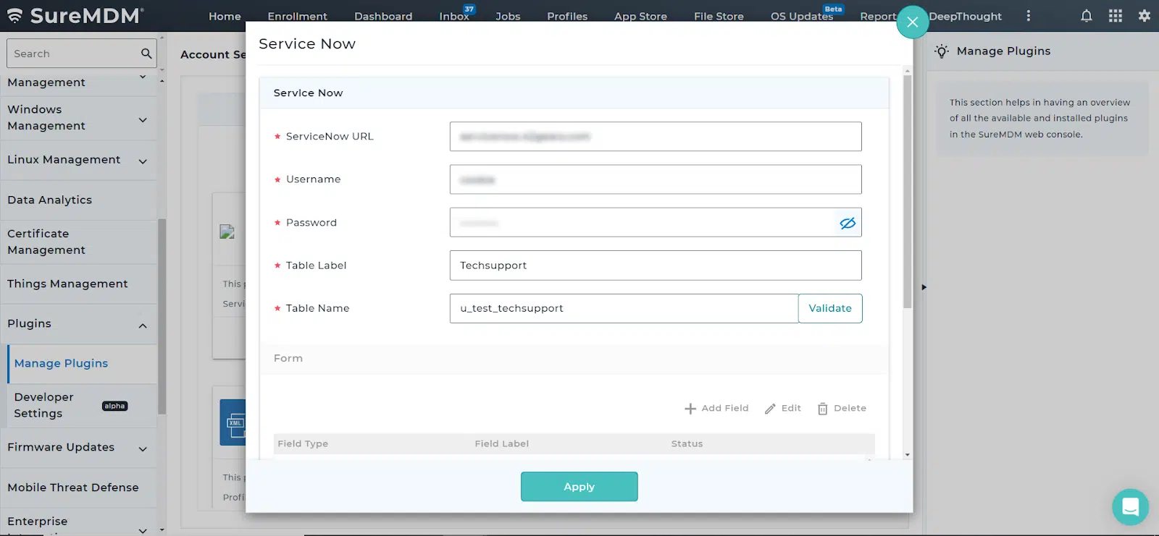Viewport: 1159px width, 536px height.
Task: Click the search magnifier icon
Action: point(146,54)
